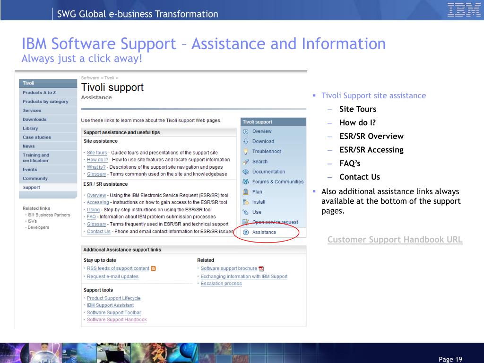The height and width of the screenshot is (363, 484).
Task: Click the PDF icon beside Software support brochure
Action: click(261, 268)
